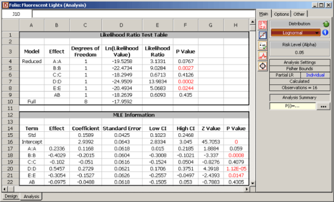Click the red P Value 1.12E-05
Viewport: 334px width, 202px height.
236,169
